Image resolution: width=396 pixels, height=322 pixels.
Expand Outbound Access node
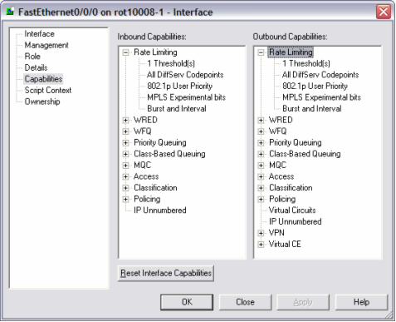261,176
